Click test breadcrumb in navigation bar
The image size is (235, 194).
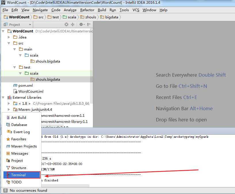click(53, 17)
